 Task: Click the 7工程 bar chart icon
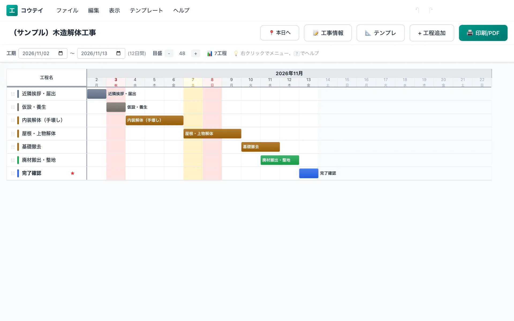point(210,53)
